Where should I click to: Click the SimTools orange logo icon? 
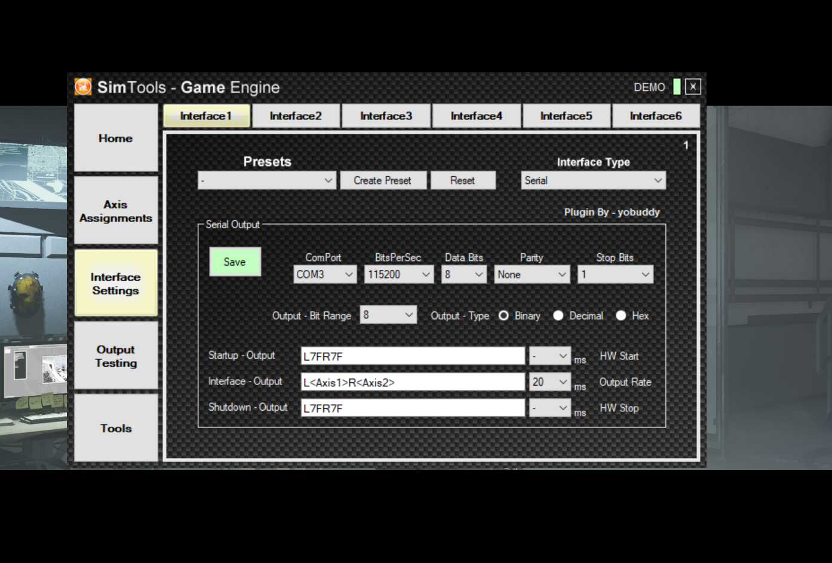click(x=83, y=87)
